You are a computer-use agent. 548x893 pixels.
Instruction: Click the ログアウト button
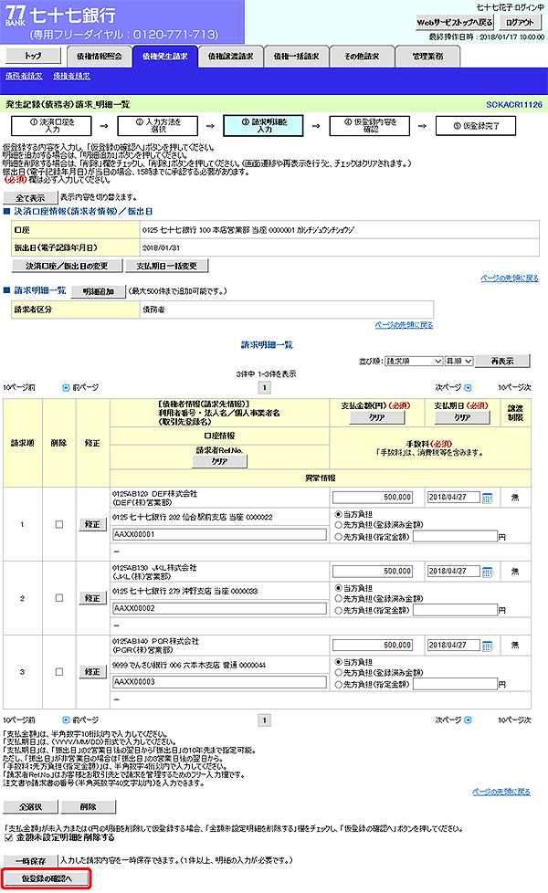(x=520, y=22)
